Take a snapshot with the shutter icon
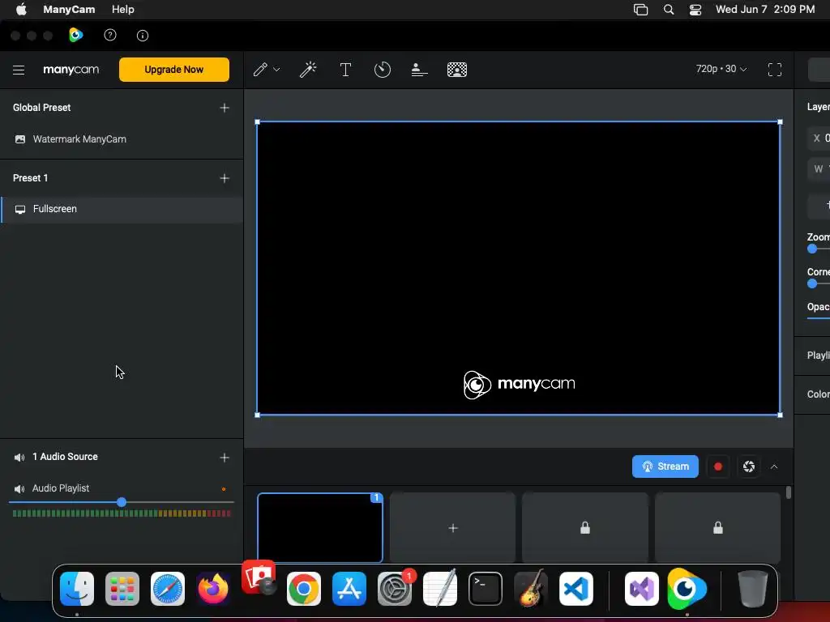Image resolution: width=830 pixels, height=622 pixels. click(749, 466)
